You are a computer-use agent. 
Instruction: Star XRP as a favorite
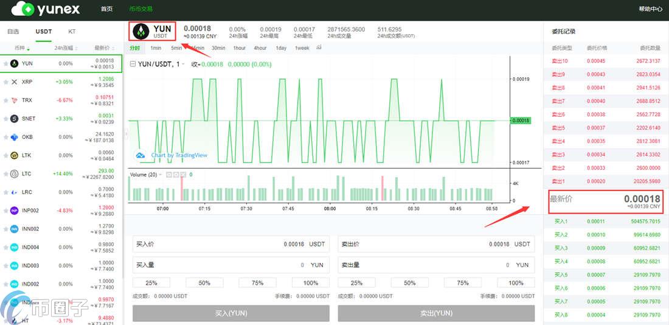[x=6, y=82]
